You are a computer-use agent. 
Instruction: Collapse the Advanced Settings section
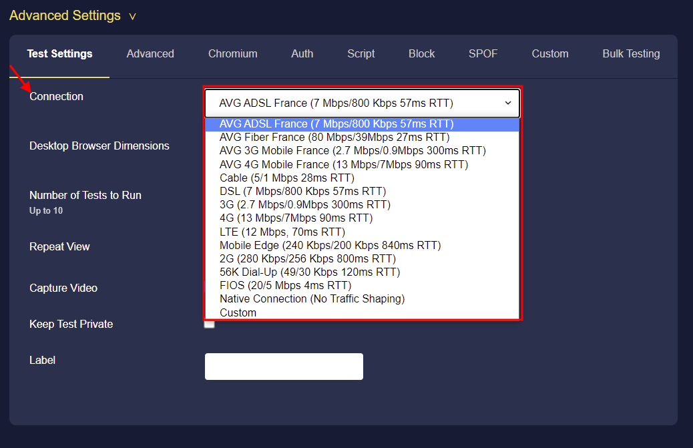tap(73, 15)
